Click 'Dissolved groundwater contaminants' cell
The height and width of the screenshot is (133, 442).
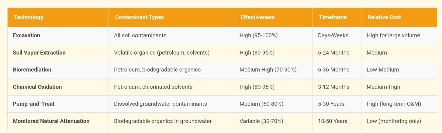tap(160, 104)
